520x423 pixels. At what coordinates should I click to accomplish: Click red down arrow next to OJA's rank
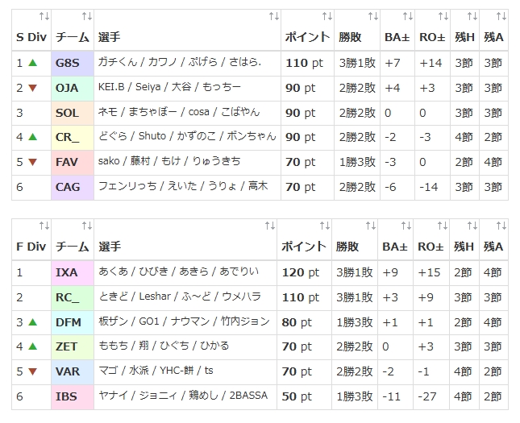pyautogui.click(x=32, y=88)
